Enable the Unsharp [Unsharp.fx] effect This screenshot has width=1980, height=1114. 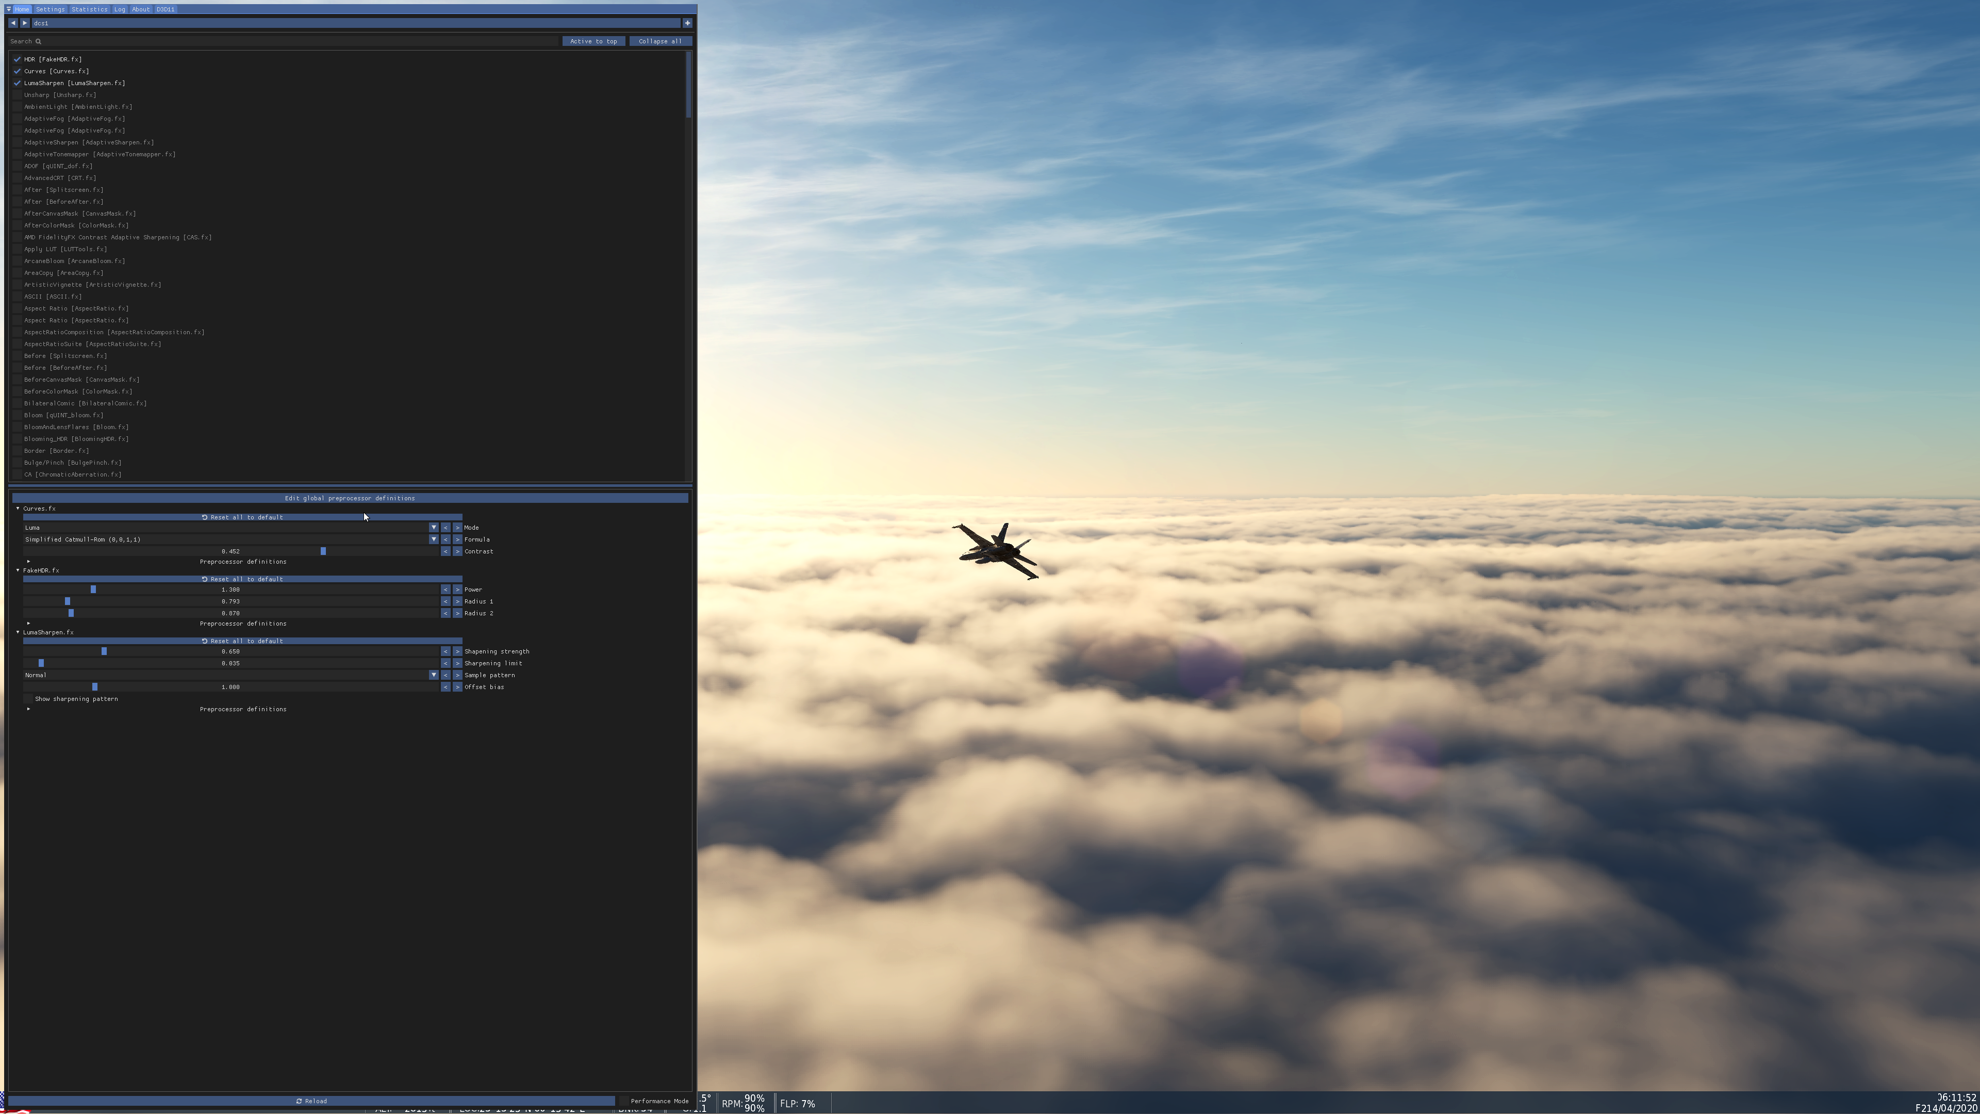pos(17,94)
